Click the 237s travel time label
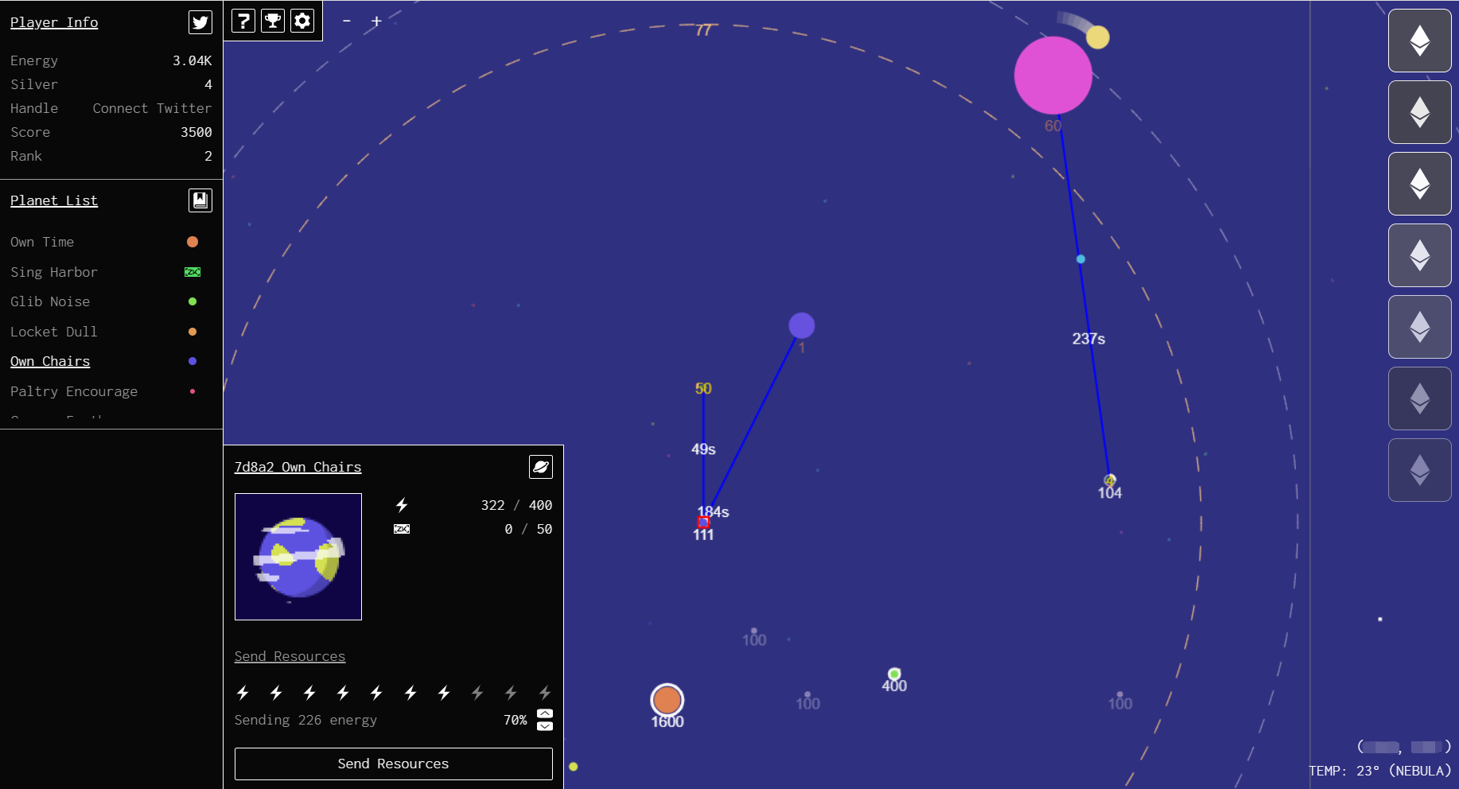This screenshot has height=789, width=1459. tap(1088, 339)
